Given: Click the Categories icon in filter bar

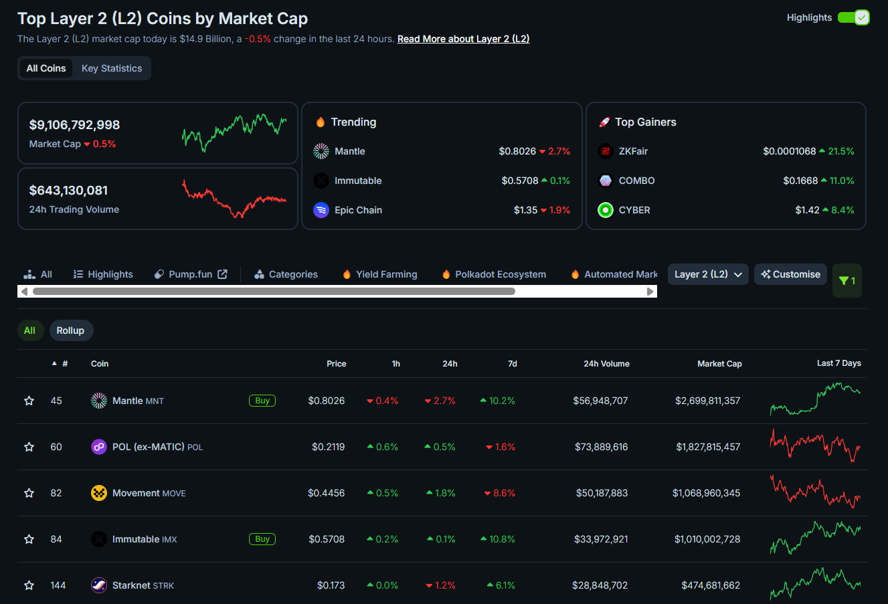Looking at the screenshot, I should coord(260,274).
